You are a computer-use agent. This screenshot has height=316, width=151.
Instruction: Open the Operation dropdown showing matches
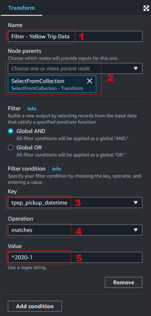click(75, 230)
